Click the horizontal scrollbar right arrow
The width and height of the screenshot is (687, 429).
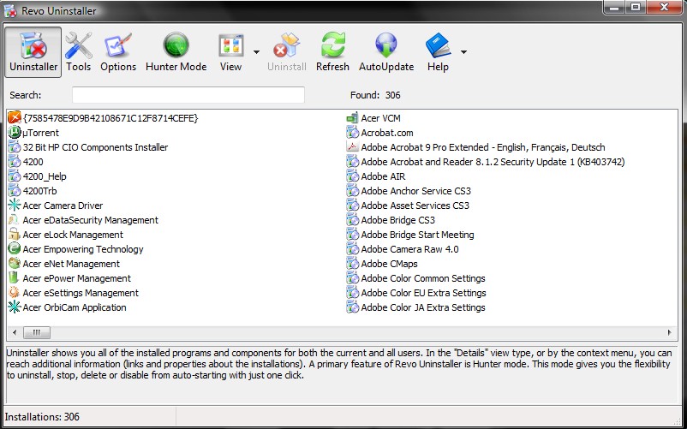[670, 333]
